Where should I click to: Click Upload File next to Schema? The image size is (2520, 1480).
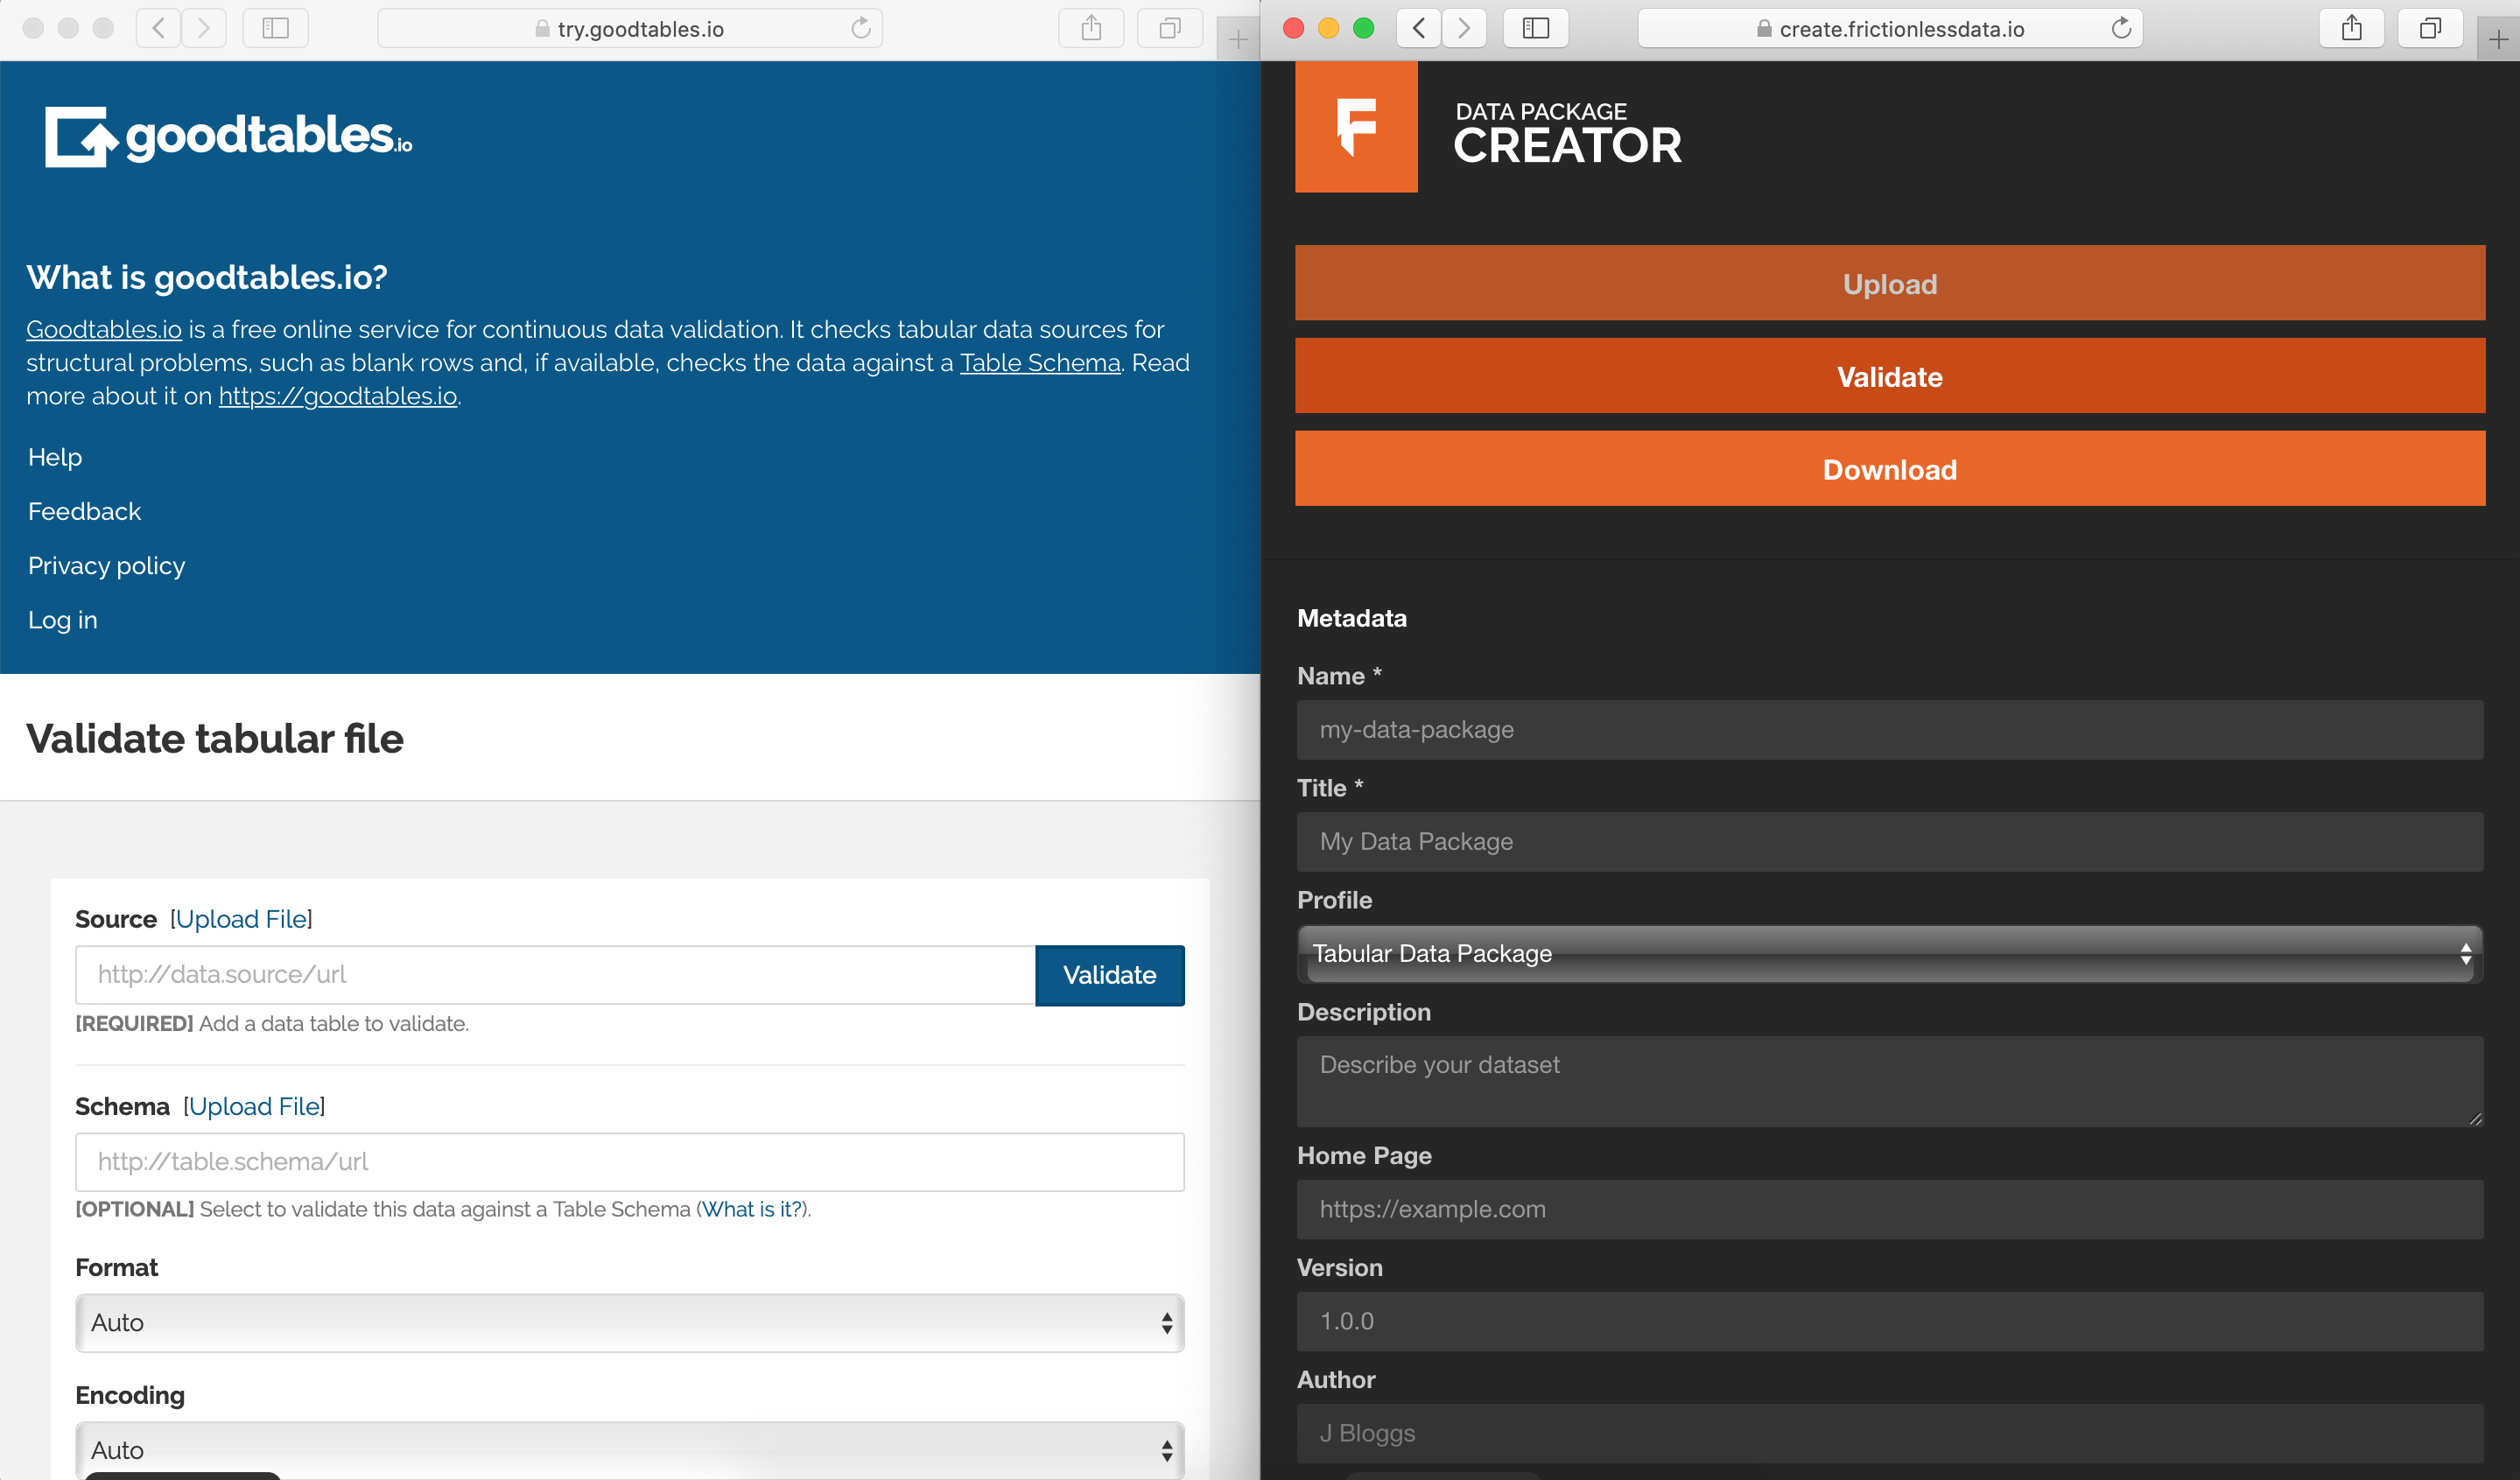click(x=254, y=1106)
